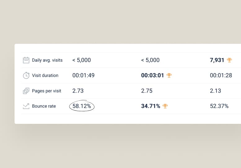Select the Visit duration label
Image resolution: width=241 pixels, height=168 pixels.
(45, 75)
